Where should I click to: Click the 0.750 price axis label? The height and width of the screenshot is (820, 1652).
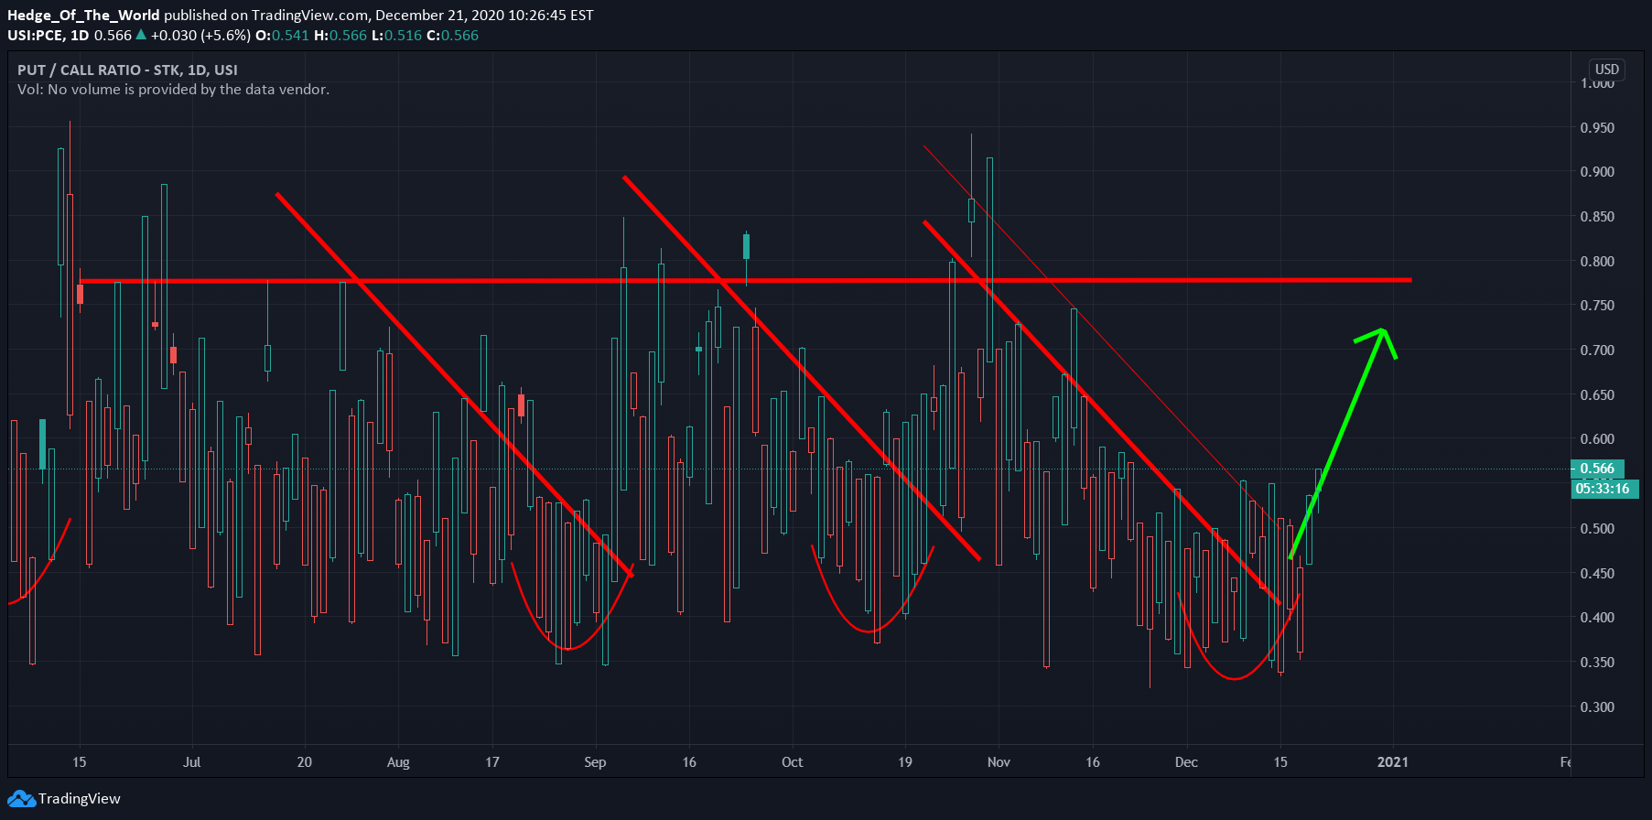(1597, 306)
